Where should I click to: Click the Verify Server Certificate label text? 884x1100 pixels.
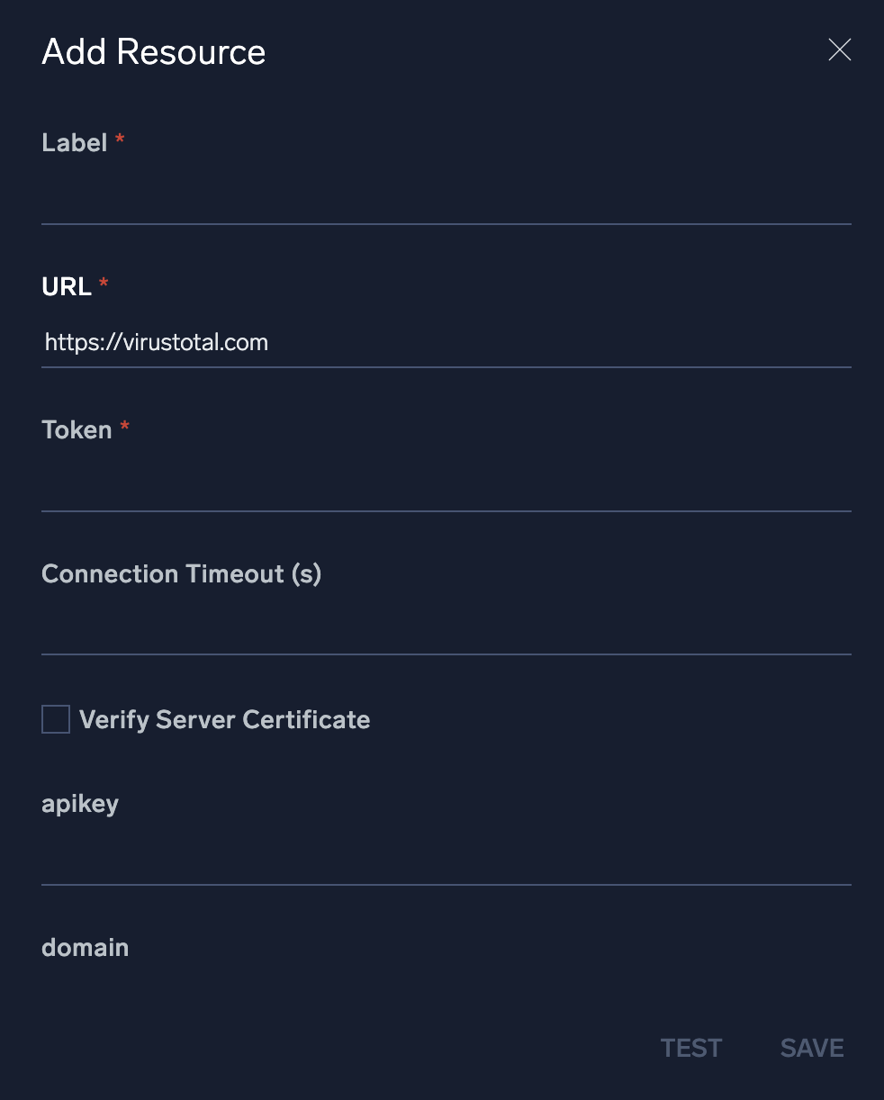click(x=225, y=719)
